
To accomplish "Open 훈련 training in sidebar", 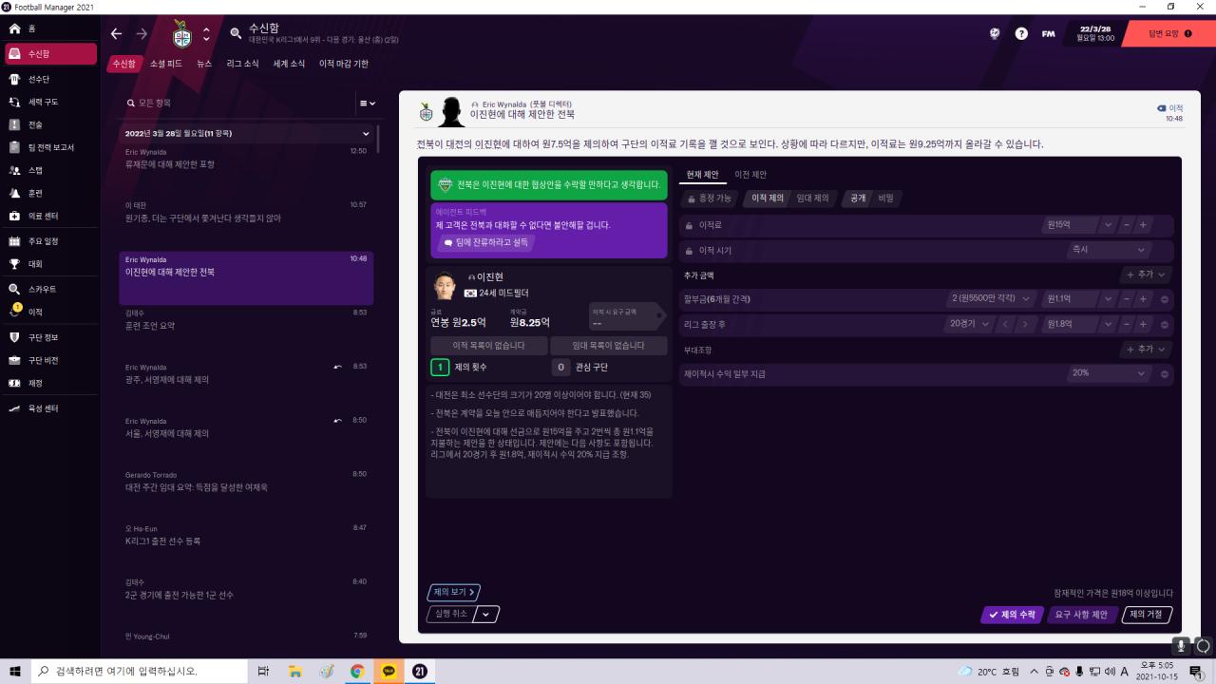I will tap(49, 193).
